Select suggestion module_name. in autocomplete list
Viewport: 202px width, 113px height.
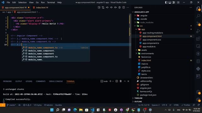coord(56,60)
